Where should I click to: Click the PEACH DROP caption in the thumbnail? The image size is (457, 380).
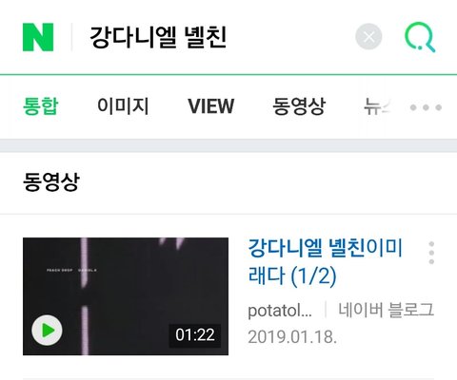60,270
